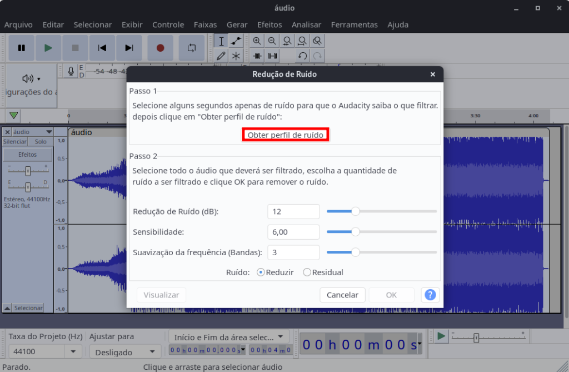Close the áudio track with X
This screenshot has height=372, width=569.
7,132
